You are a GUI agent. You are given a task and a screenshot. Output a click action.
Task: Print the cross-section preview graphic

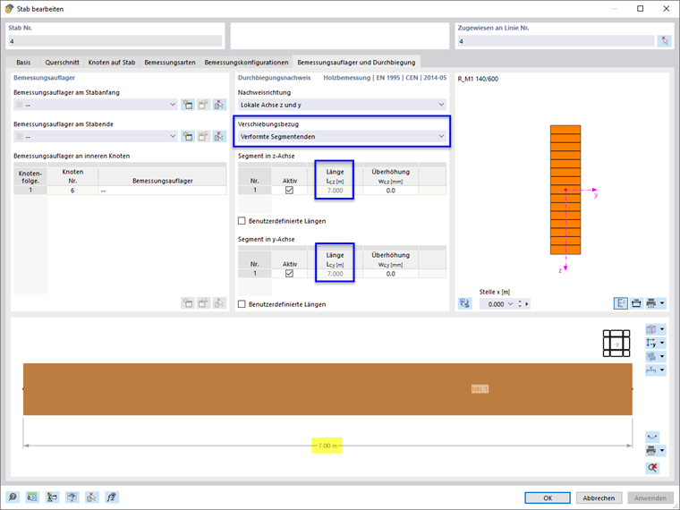point(651,303)
